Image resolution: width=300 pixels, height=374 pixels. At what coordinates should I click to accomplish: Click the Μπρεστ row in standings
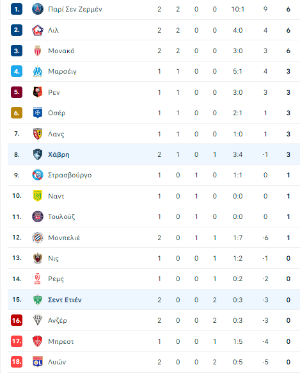point(154,341)
